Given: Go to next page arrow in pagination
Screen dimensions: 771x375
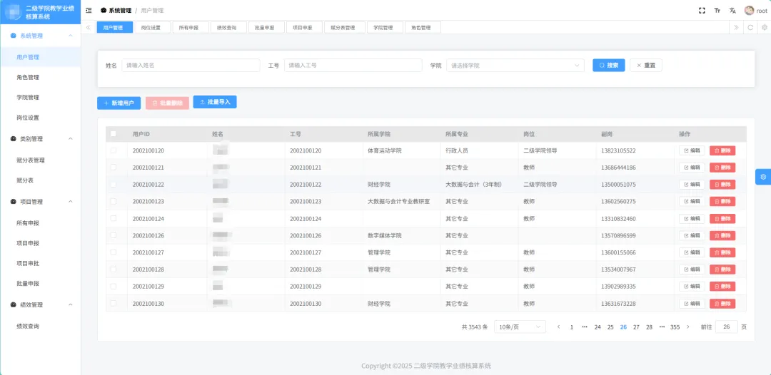Looking at the screenshot, I should [x=688, y=327].
